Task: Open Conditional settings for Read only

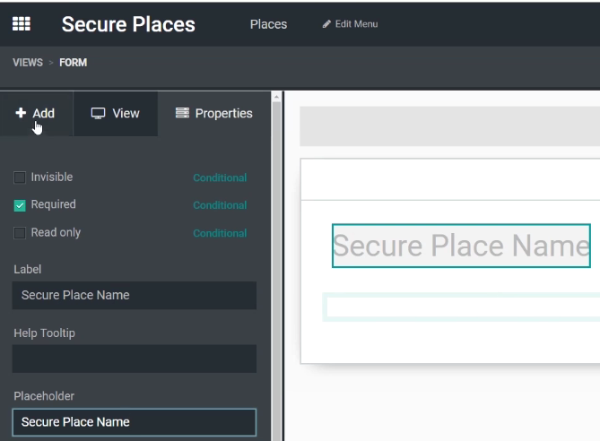Action: tap(220, 233)
